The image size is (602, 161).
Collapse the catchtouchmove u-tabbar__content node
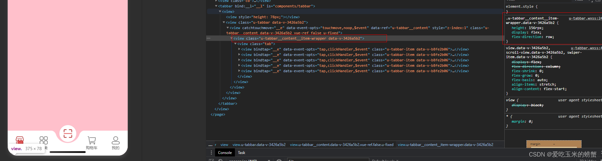228,28
